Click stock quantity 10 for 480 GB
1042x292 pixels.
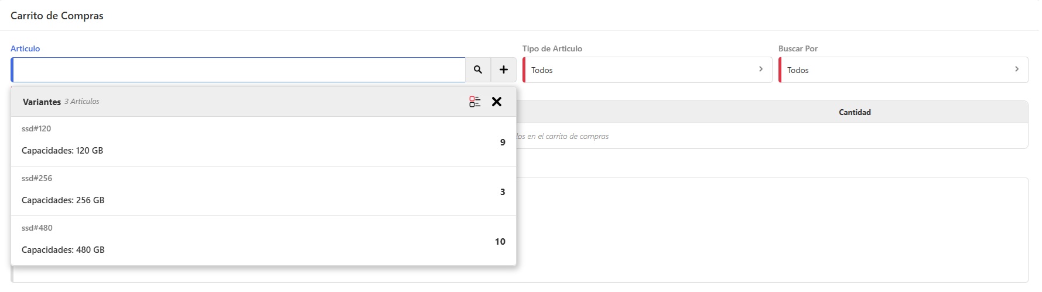click(x=500, y=242)
